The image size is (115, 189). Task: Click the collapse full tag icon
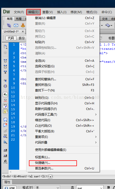(x=5, y=61)
